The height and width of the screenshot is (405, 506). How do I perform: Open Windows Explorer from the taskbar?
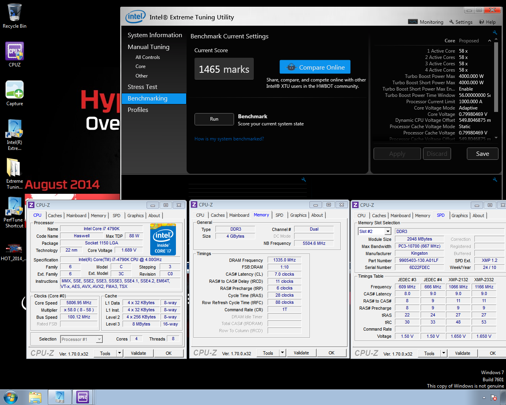click(35, 397)
